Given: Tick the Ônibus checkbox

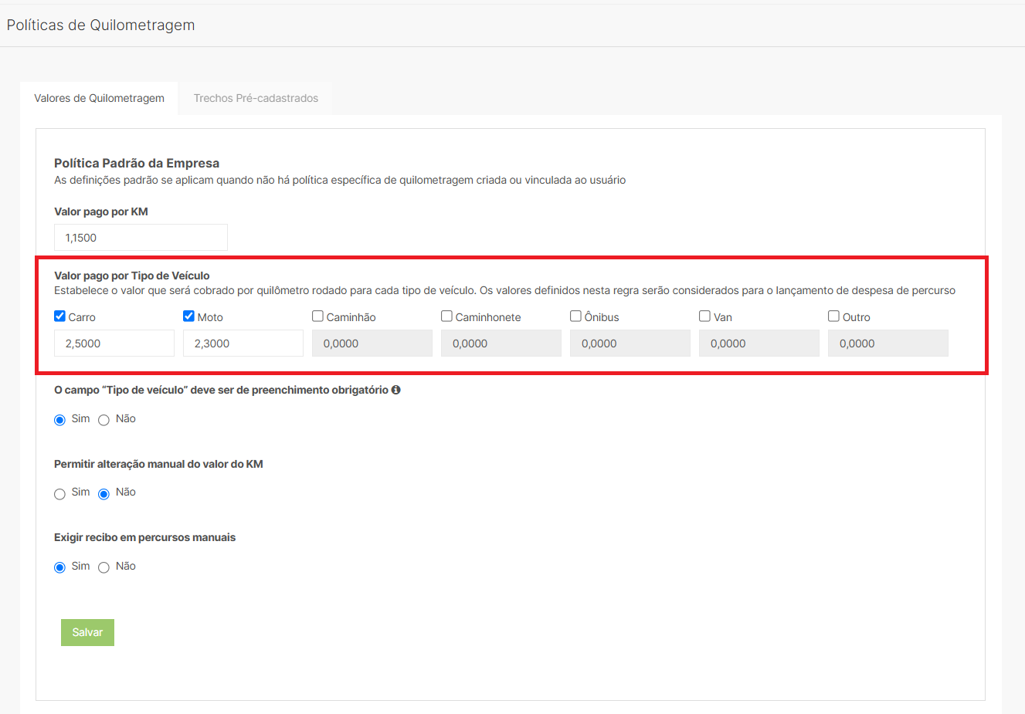Looking at the screenshot, I should [x=575, y=316].
